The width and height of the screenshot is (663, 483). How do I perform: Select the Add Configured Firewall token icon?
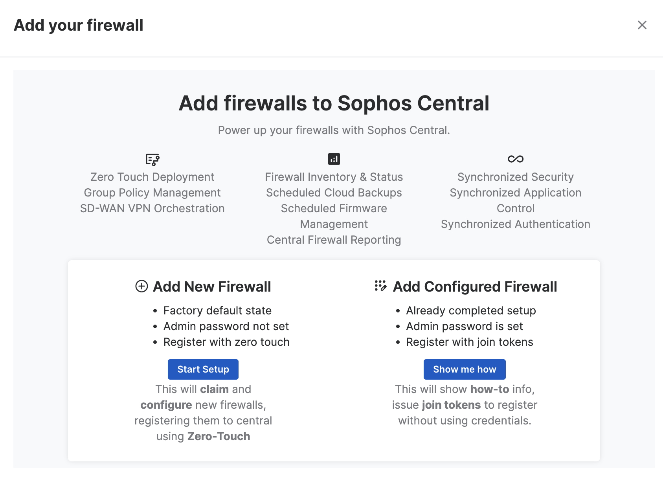pos(380,286)
